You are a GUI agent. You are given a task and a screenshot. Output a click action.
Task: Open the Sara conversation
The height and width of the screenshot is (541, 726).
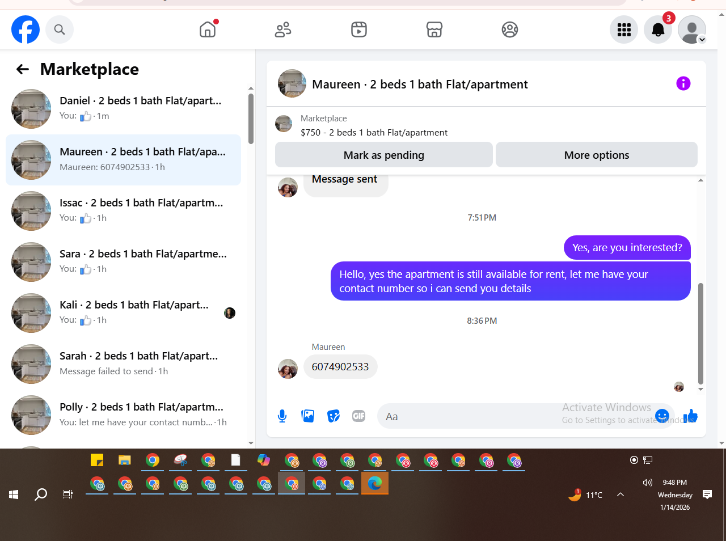point(123,262)
